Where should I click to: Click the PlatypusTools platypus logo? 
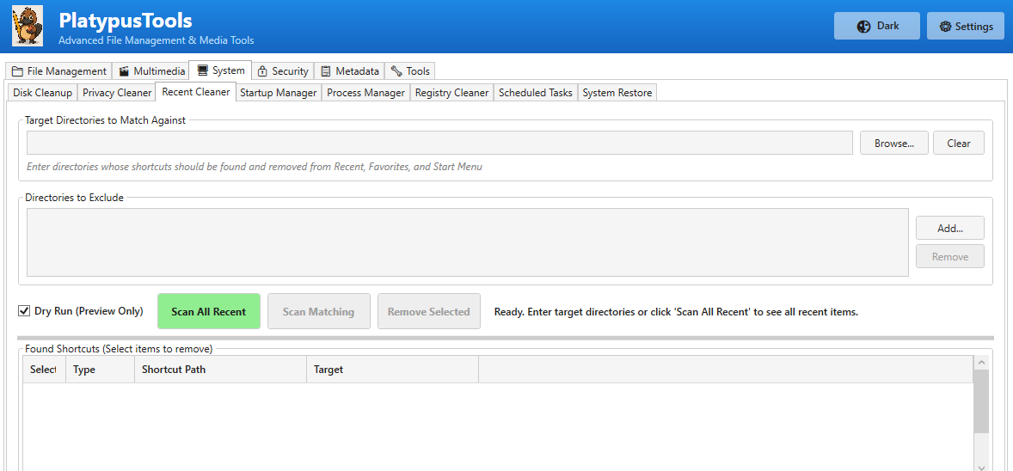click(28, 26)
